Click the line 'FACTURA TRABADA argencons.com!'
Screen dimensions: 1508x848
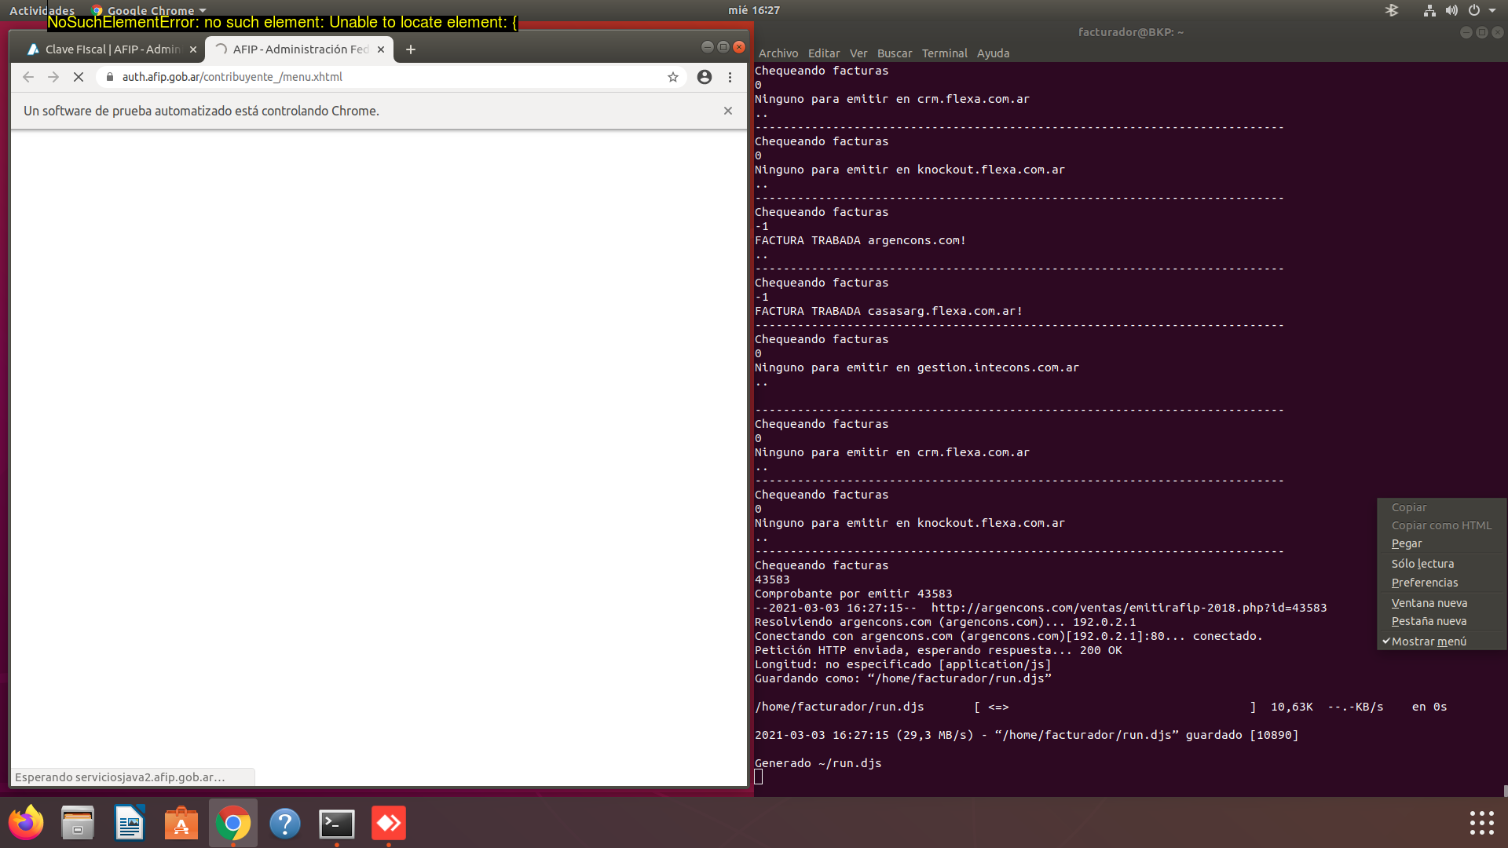coord(860,240)
